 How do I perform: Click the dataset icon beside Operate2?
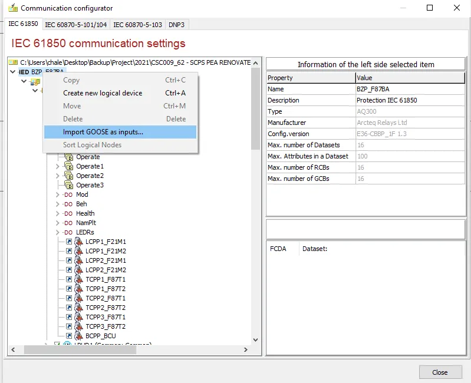(69, 176)
